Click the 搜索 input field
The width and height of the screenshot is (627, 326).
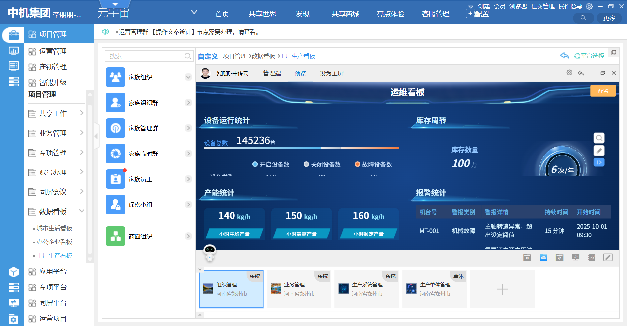[146, 56]
